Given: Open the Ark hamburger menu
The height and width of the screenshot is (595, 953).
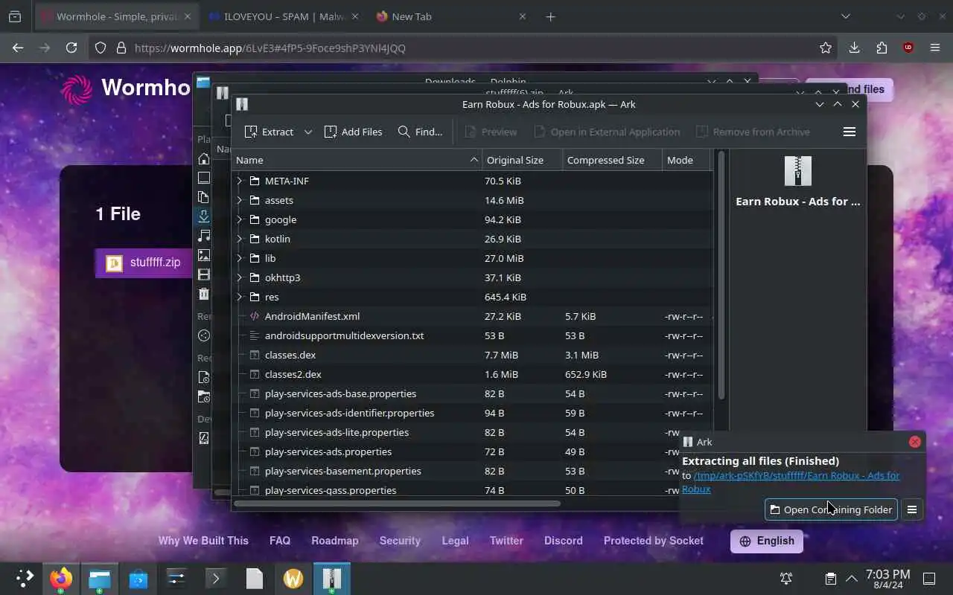Looking at the screenshot, I should pos(849,132).
